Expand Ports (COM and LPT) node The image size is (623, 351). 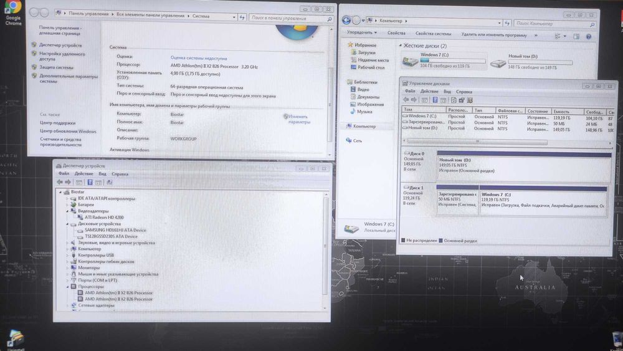pyautogui.click(x=67, y=281)
